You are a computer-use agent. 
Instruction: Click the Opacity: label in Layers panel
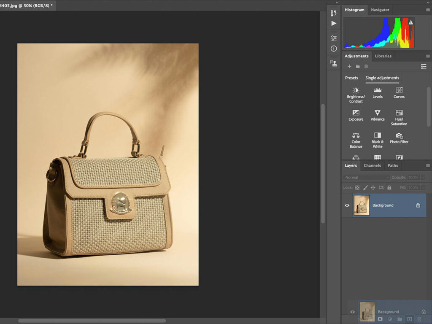(398, 178)
